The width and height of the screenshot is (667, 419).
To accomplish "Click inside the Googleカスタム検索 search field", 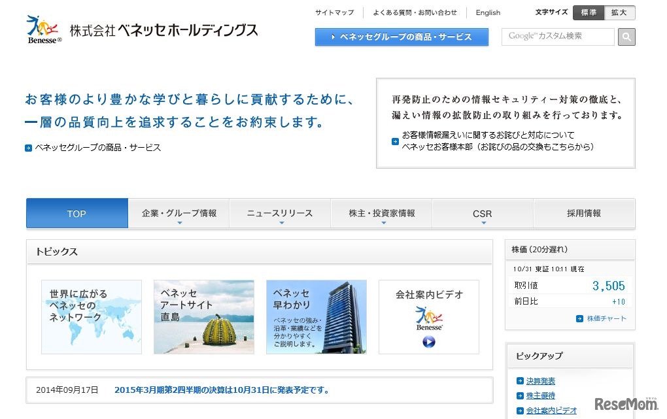I will point(557,37).
